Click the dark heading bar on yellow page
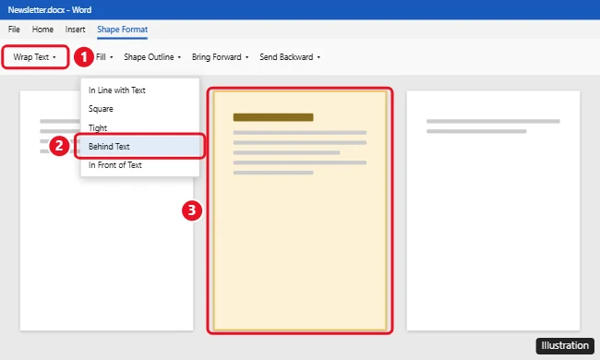Image resolution: width=600 pixels, height=360 pixels. [273, 117]
